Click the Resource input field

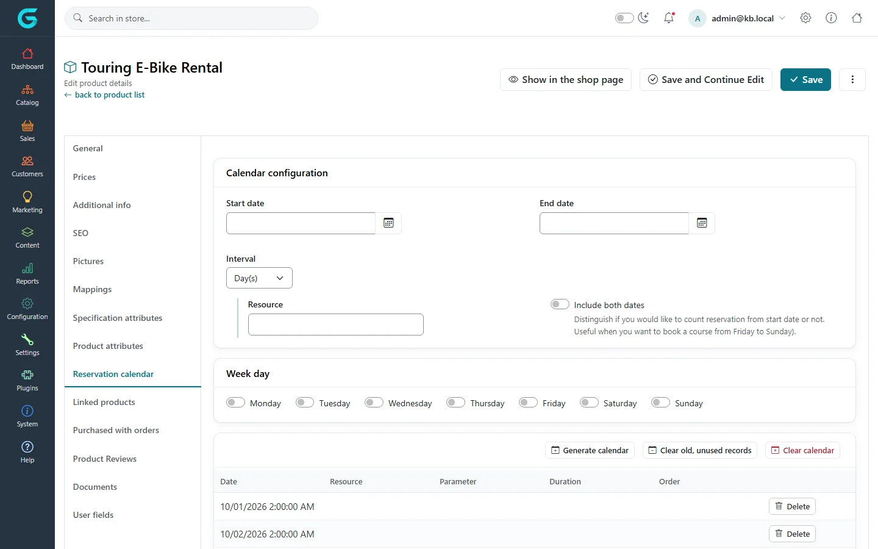(336, 325)
